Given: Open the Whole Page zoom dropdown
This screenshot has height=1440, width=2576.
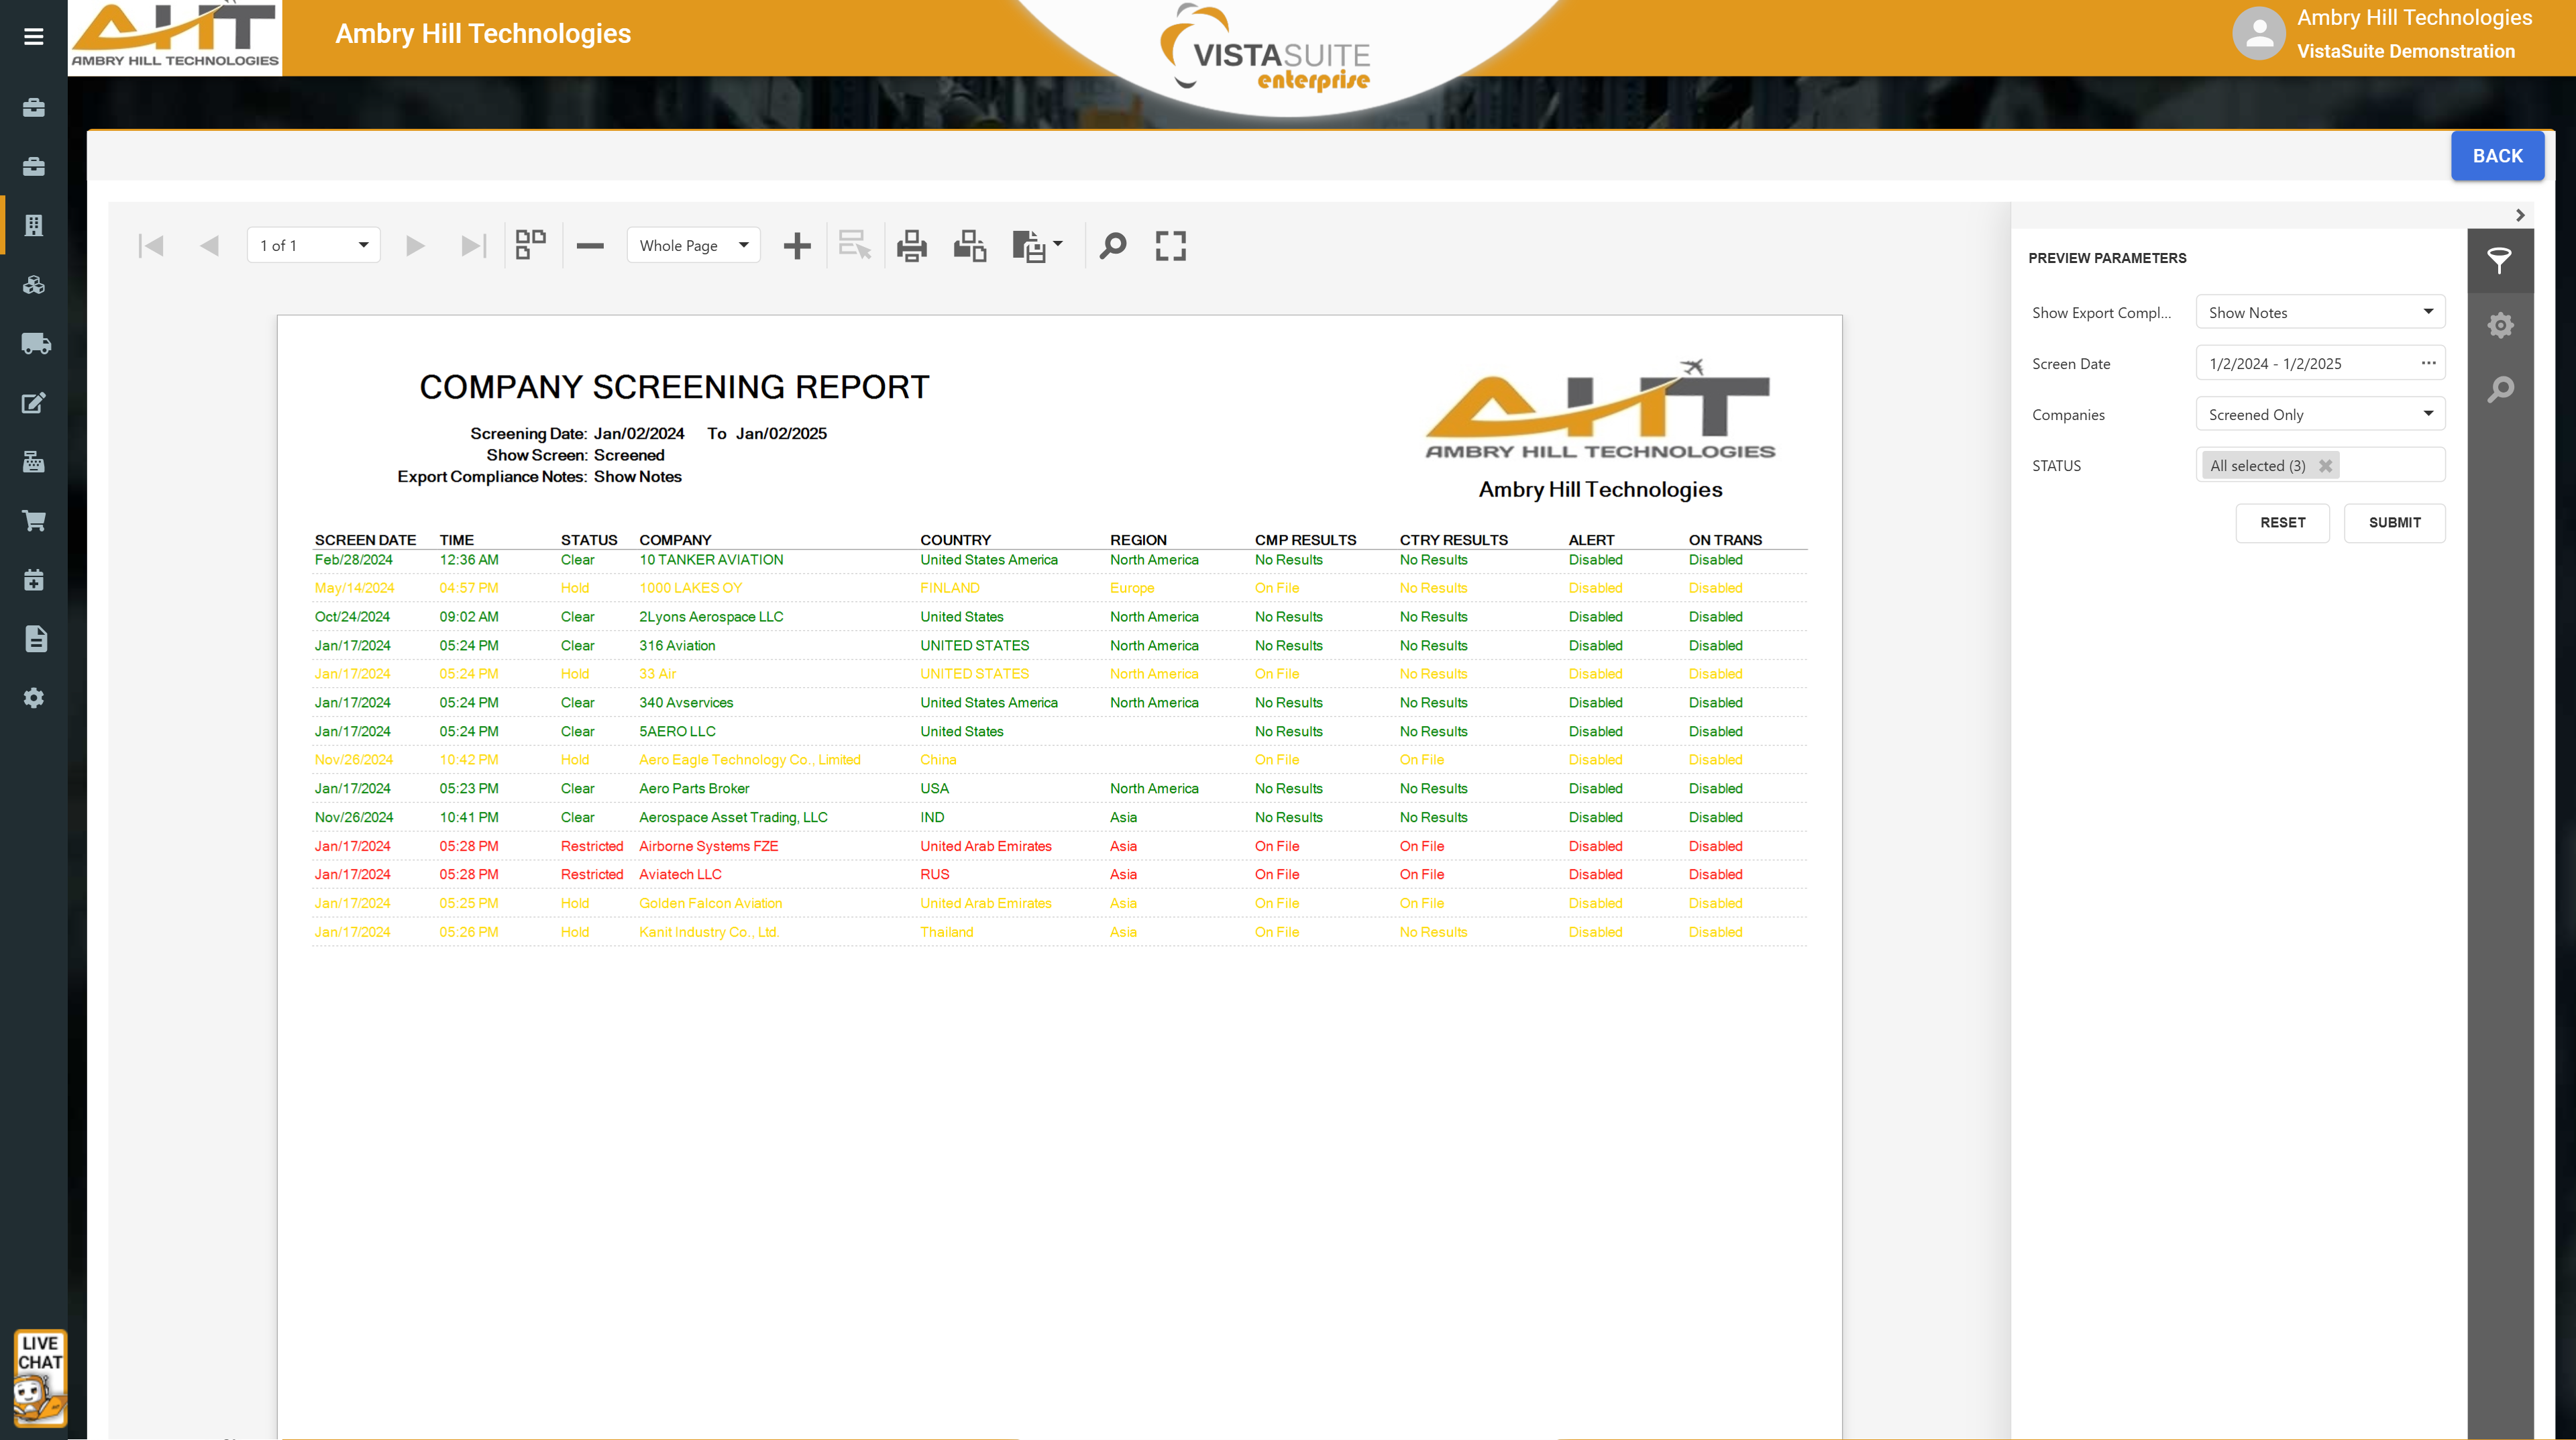Looking at the screenshot, I should pos(743,245).
